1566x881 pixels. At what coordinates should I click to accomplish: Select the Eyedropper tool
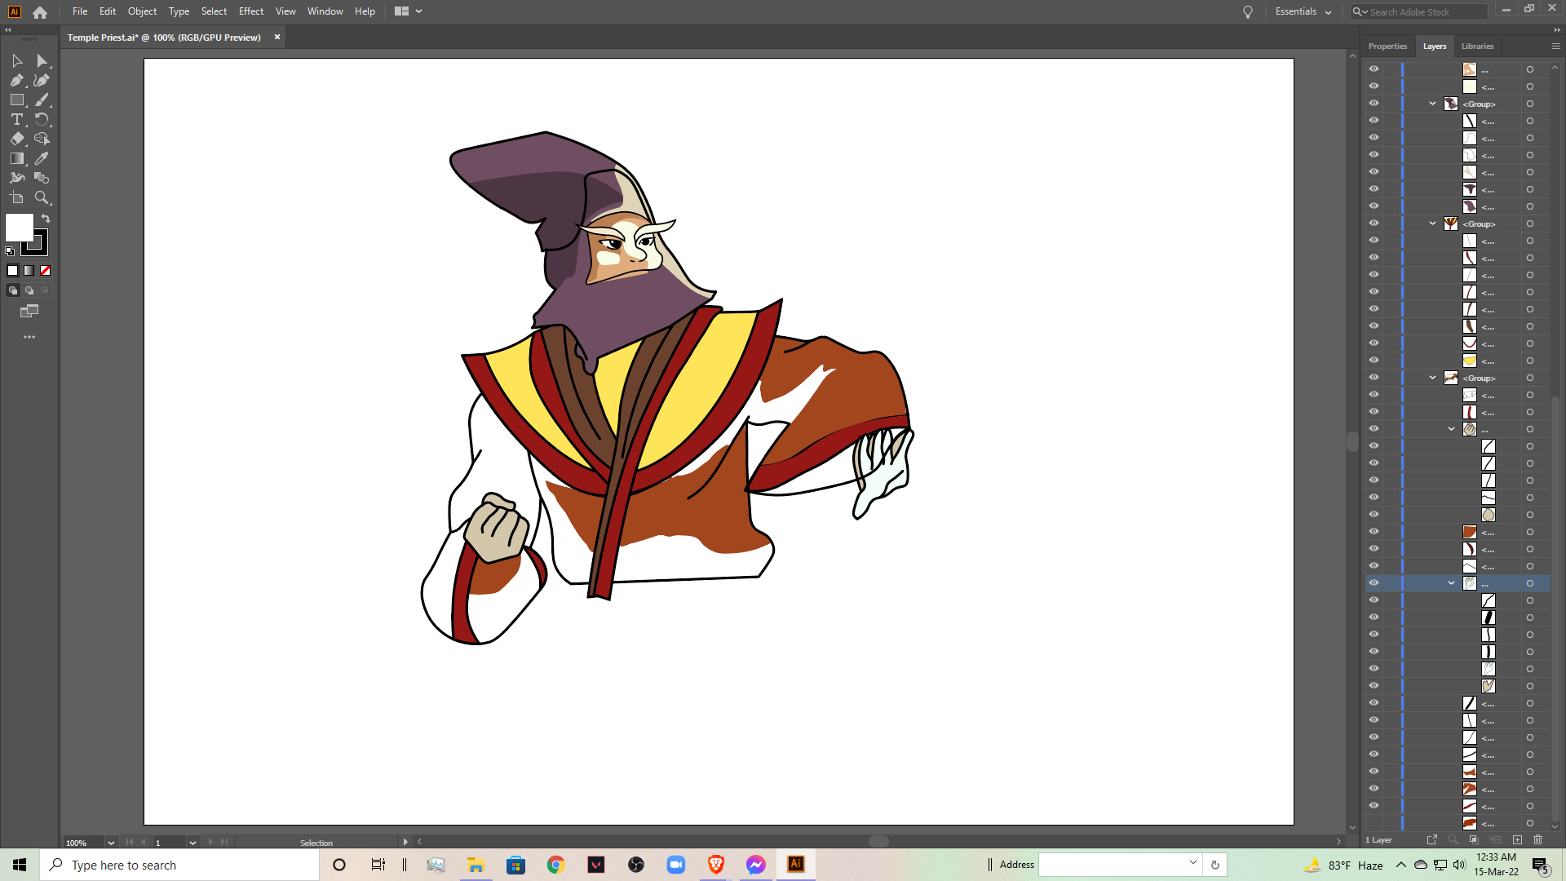tap(42, 158)
